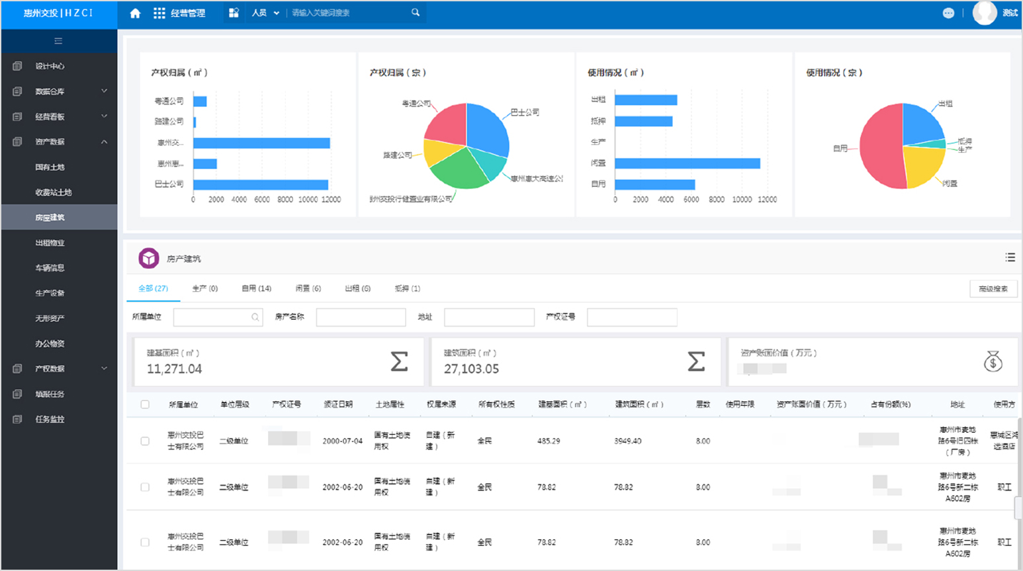
Task: Toggle the select-all checkbox in table header
Action: 145,404
